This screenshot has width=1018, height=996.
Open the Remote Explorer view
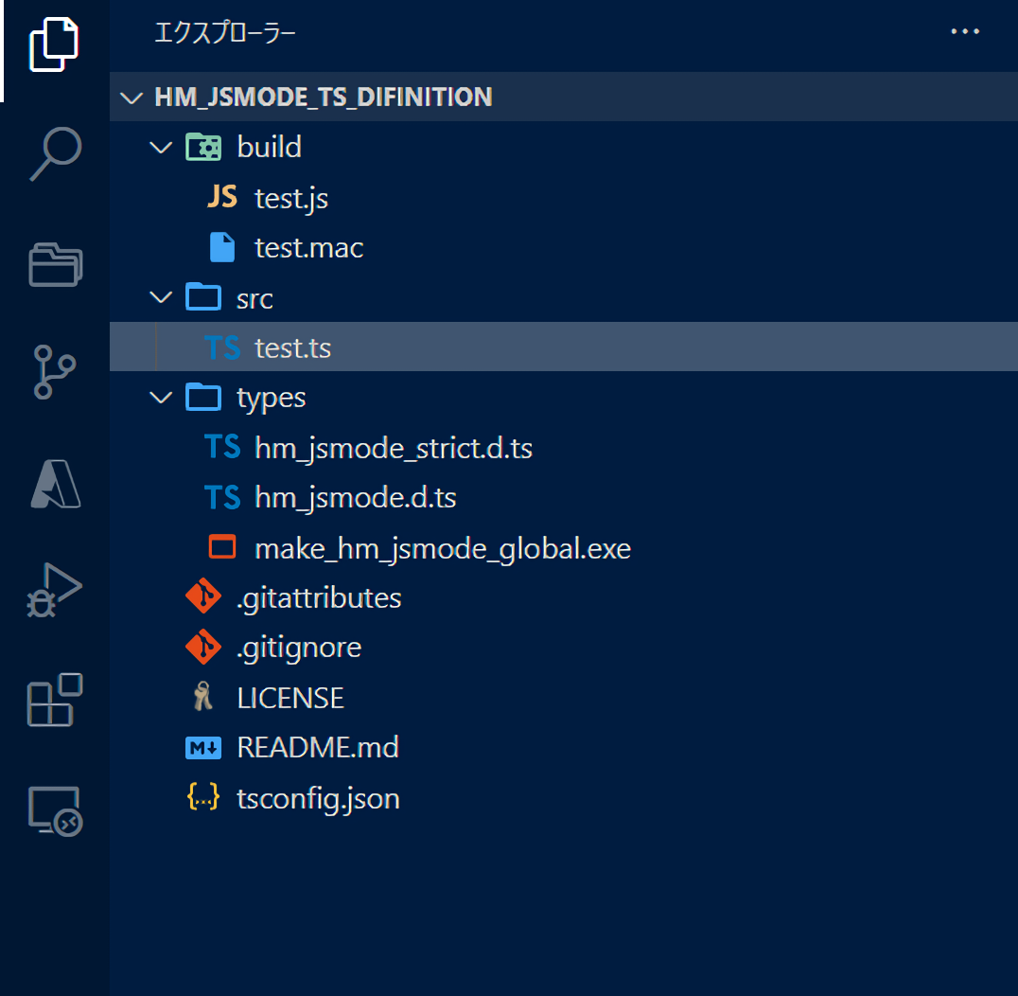tap(55, 811)
